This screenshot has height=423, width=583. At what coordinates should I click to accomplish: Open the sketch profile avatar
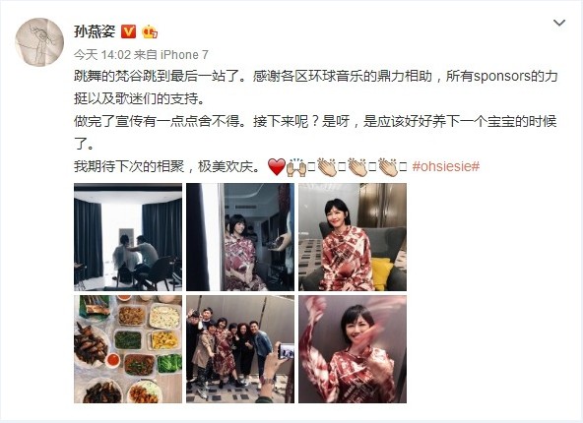39,42
